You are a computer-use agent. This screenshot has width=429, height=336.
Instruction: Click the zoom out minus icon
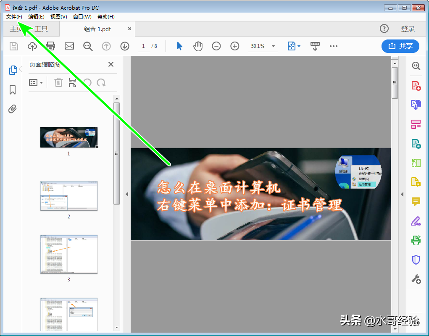point(216,46)
